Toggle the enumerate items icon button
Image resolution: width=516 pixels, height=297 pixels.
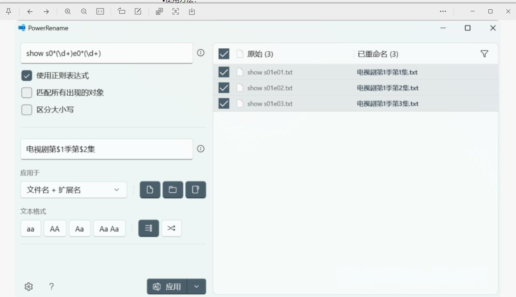pyautogui.click(x=148, y=228)
